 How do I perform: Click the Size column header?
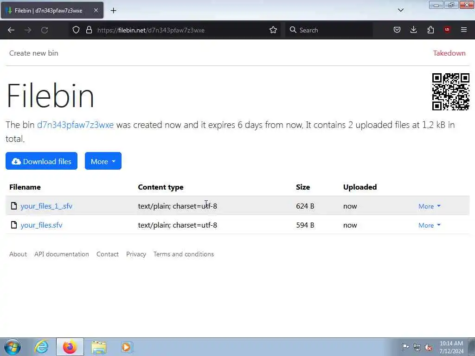click(x=302, y=187)
